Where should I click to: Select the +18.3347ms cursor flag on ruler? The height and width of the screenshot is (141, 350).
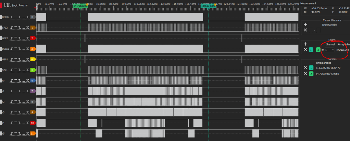coord(208,6)
